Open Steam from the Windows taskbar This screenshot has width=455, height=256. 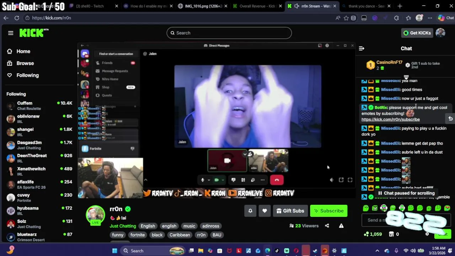coord(315,251)
